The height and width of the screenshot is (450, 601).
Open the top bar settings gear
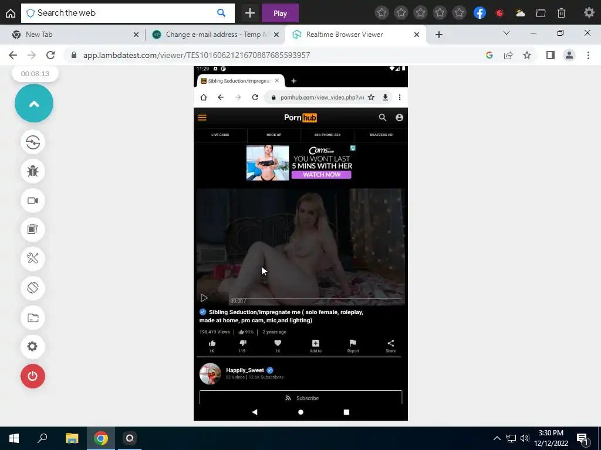589,13
